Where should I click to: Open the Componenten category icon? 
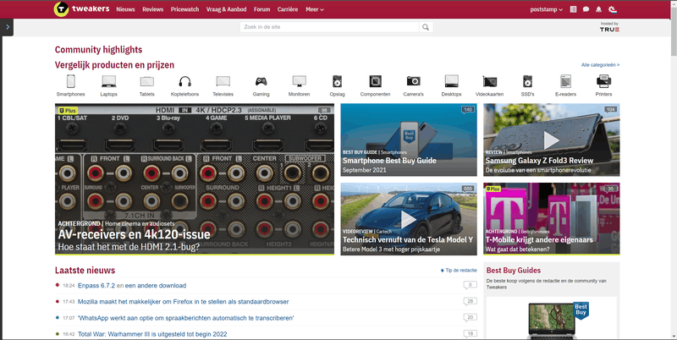tap(375, 81)
